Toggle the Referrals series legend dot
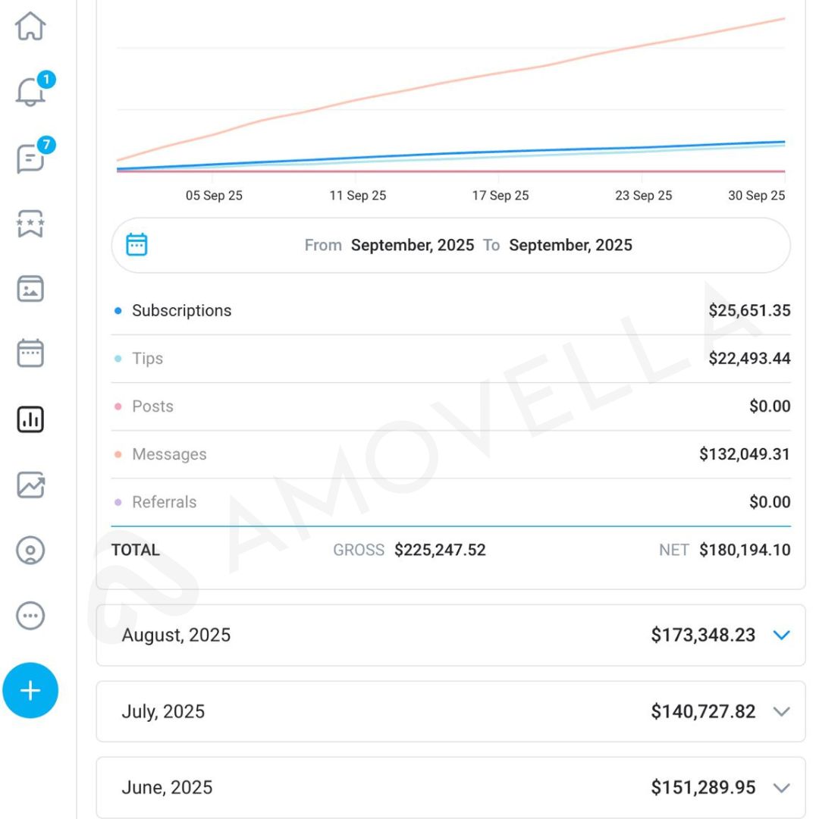Viewport: 819px width, 819px height. pyautogui.click(x=118, y=502)
